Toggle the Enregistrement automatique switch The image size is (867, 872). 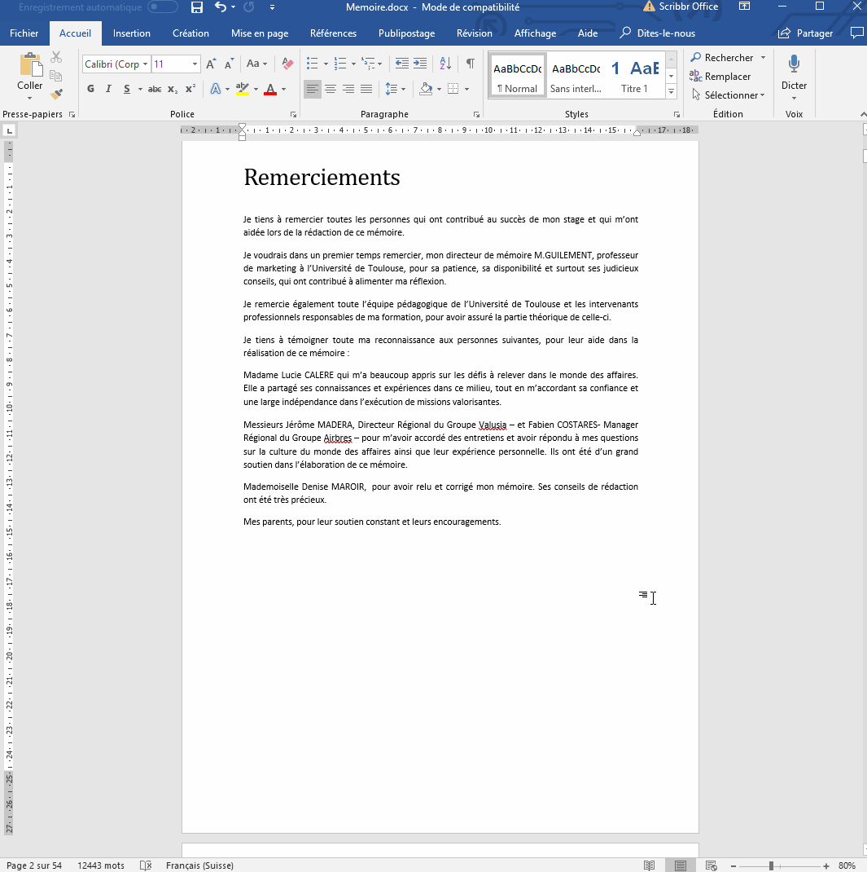coord(163,7)
